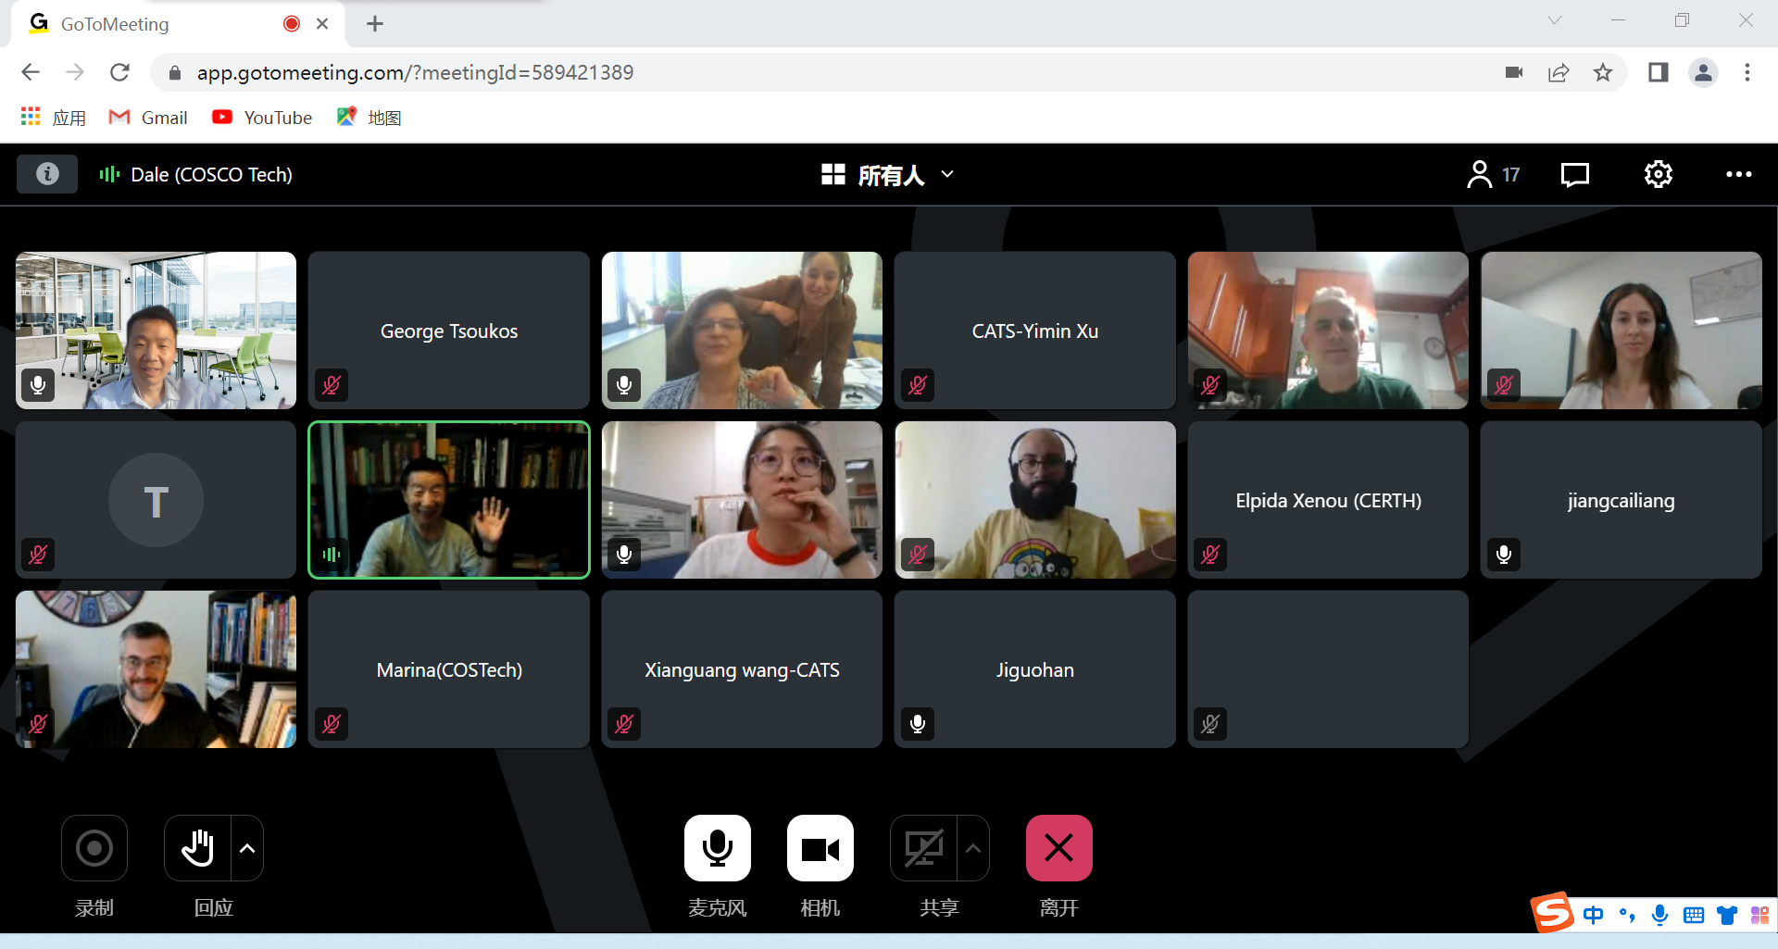Open the YouTube bookmark
Screen dimensions: 1778x949
pyautogui.click(x=262, y=118)
